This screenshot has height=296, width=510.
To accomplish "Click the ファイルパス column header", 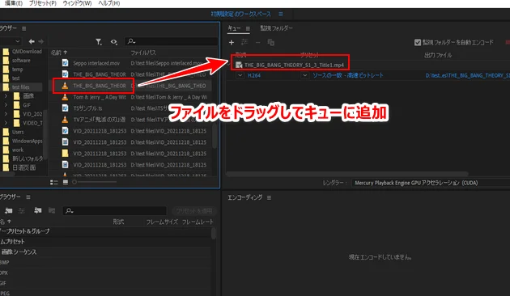I will [143, 53].
